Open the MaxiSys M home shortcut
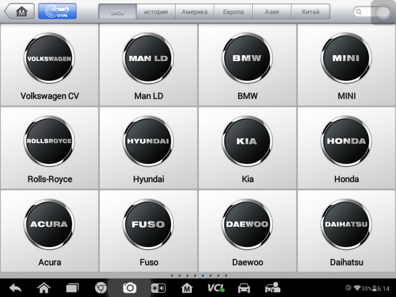 point(187,288)
